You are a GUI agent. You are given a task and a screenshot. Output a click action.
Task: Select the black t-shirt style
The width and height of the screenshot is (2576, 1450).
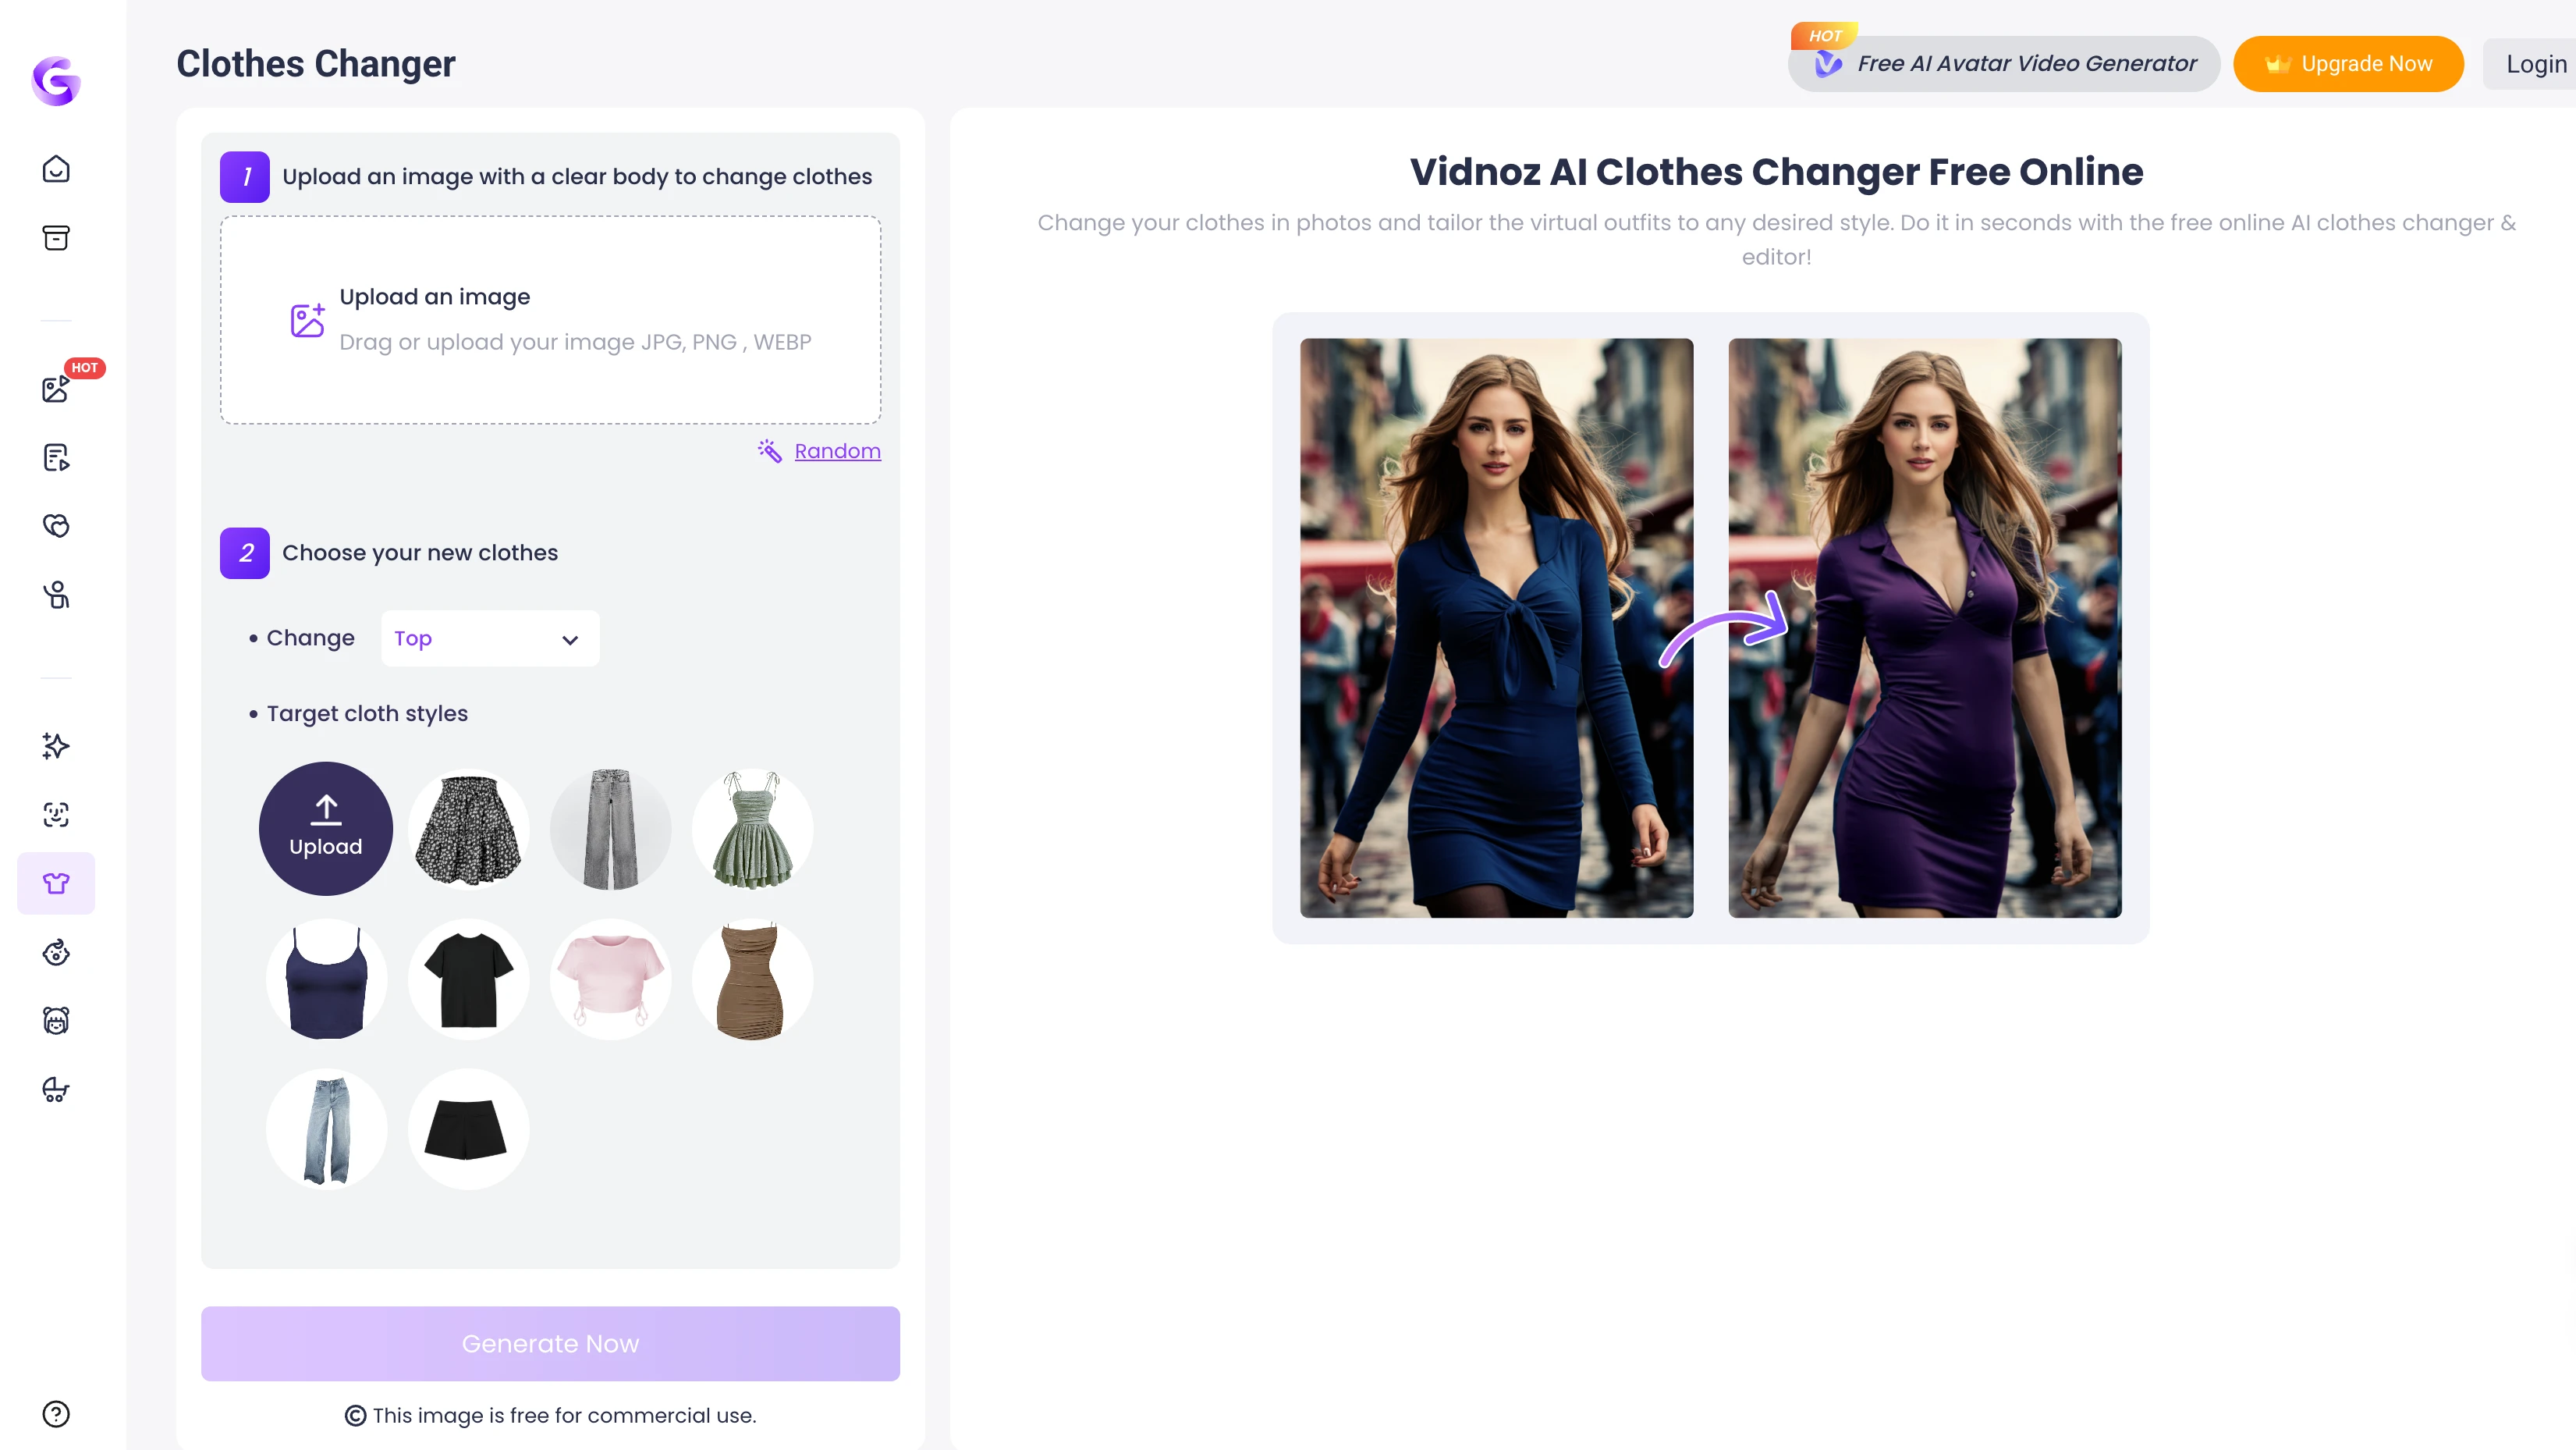(468, 979)
